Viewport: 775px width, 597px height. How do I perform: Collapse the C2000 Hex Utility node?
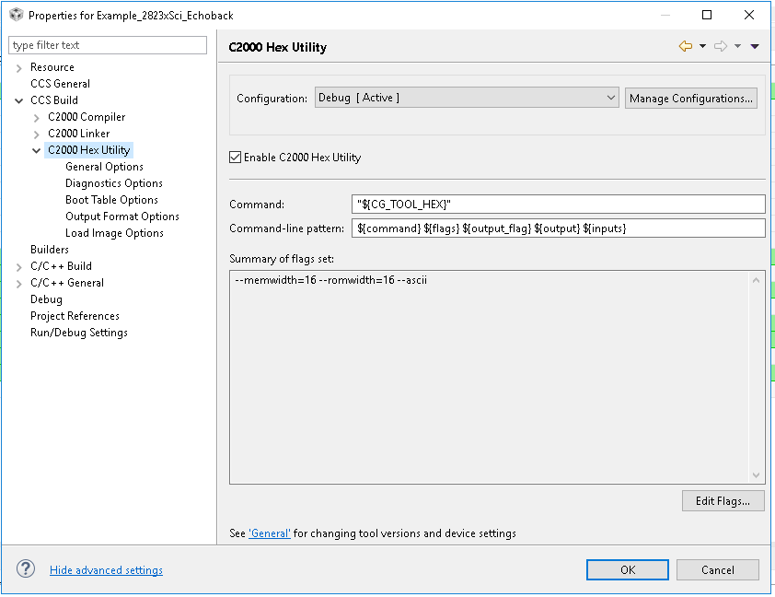pyautogui.click(x=36, y=151)
